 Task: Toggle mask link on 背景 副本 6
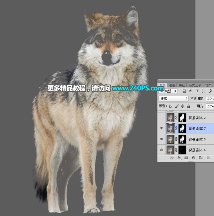pos(176,150)
